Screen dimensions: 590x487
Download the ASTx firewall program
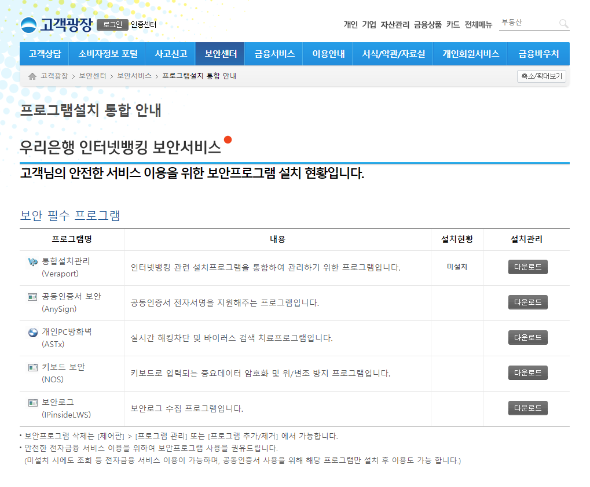pos(527,338)
